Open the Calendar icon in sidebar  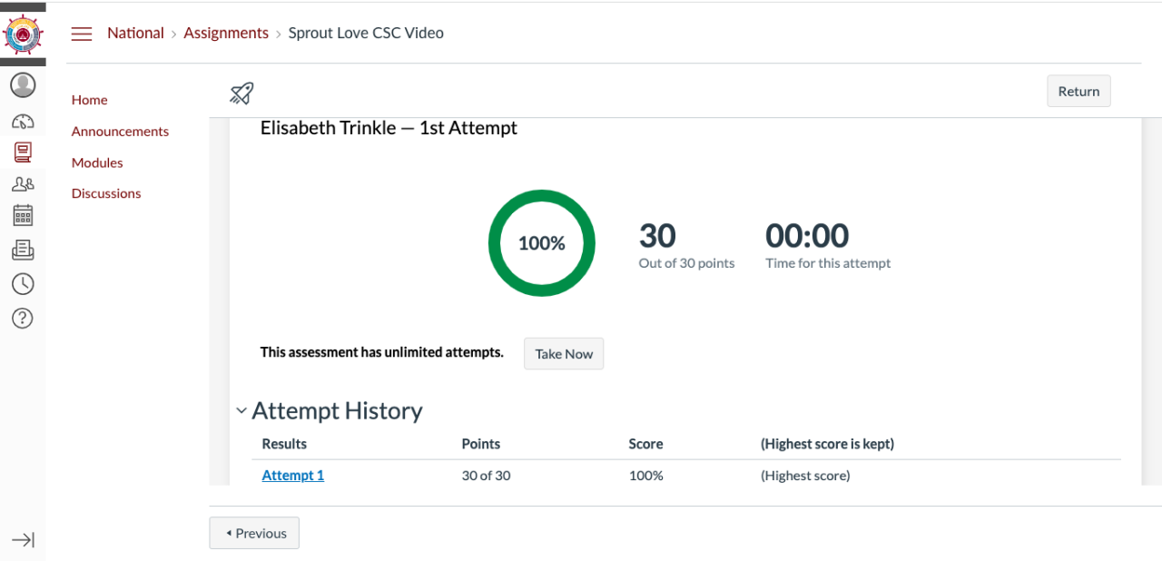(x=23, y=215)
